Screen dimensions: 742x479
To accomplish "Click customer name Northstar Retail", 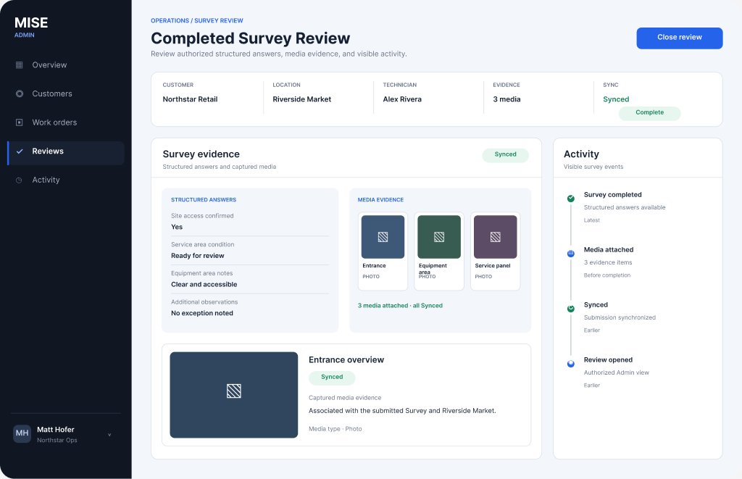I will click(191, 99).
